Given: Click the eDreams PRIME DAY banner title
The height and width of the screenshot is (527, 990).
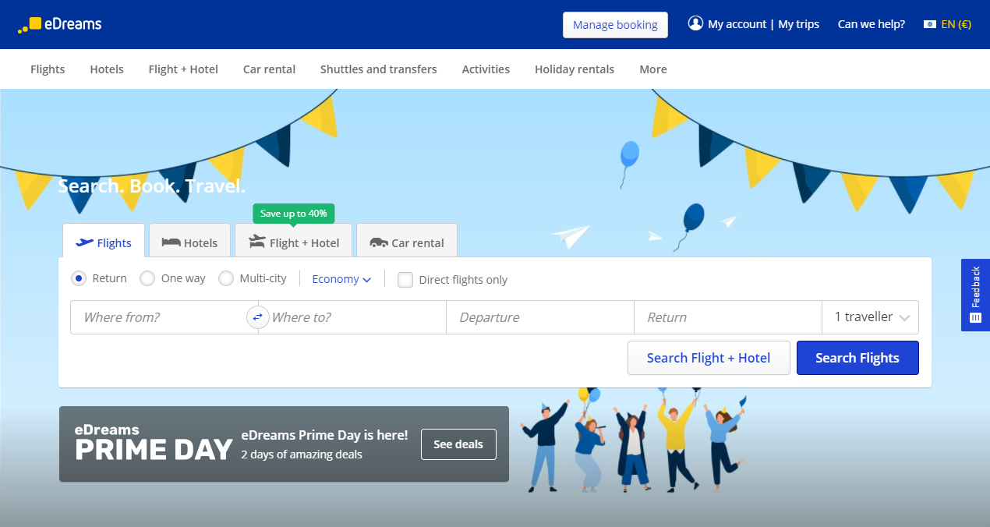Looking at the screenshot, I should tap(154, 444).
